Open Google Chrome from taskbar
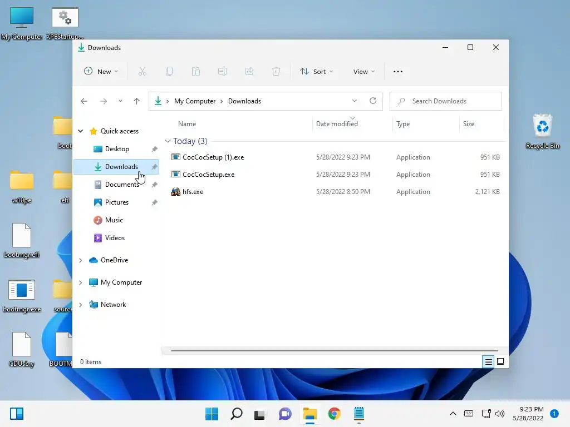 pos(334,414)
